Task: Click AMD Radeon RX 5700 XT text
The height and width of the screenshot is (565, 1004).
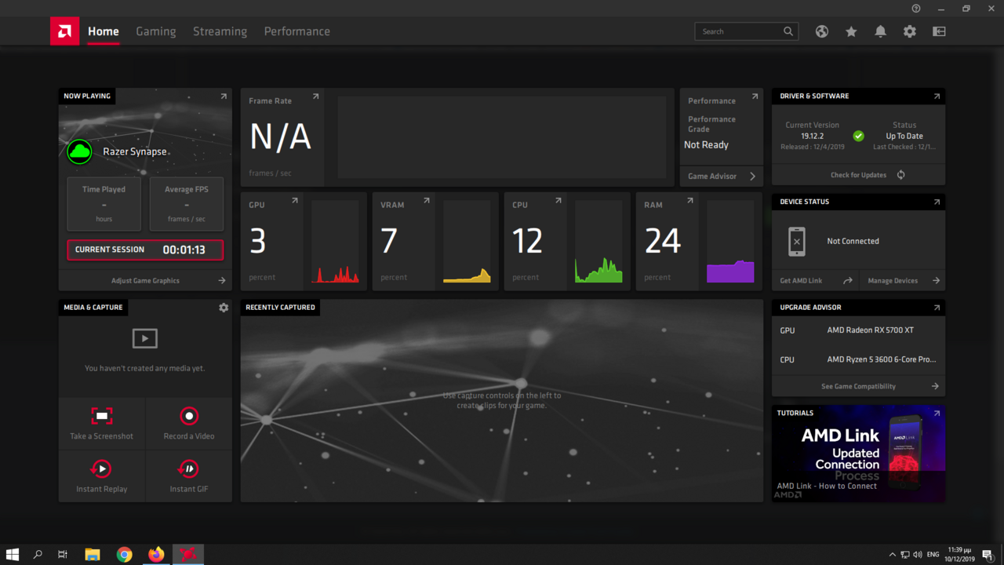Action: click(x=871, y=330)
